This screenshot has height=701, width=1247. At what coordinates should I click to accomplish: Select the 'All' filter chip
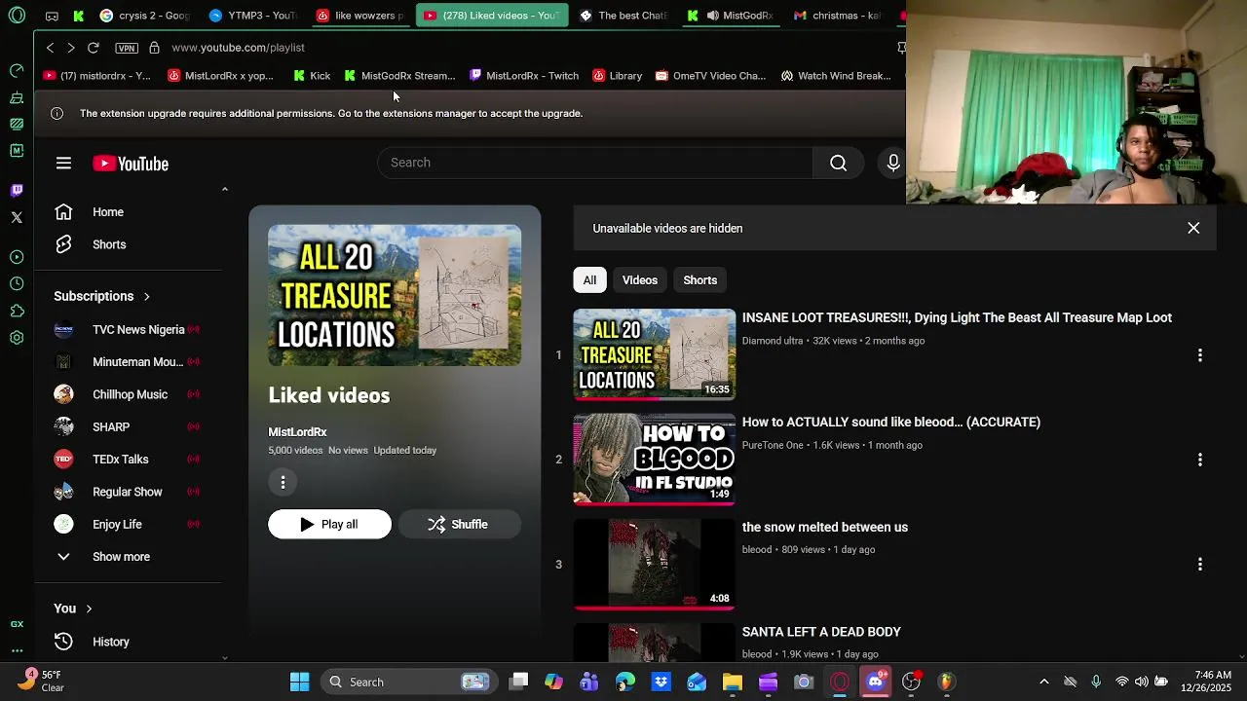point(589,280)
